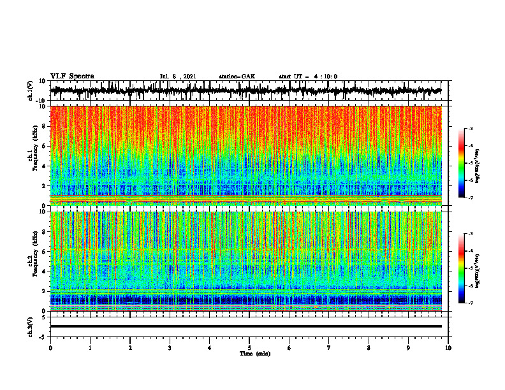Click the "VLF Spectra" plot title
Image resolution: width=505 pixels, height=390 pixels.
[72, 76]
